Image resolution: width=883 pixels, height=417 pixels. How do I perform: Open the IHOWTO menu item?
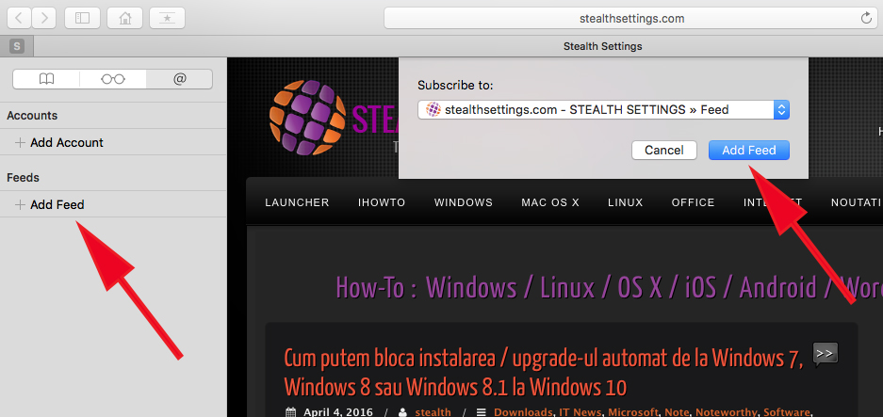382,202
